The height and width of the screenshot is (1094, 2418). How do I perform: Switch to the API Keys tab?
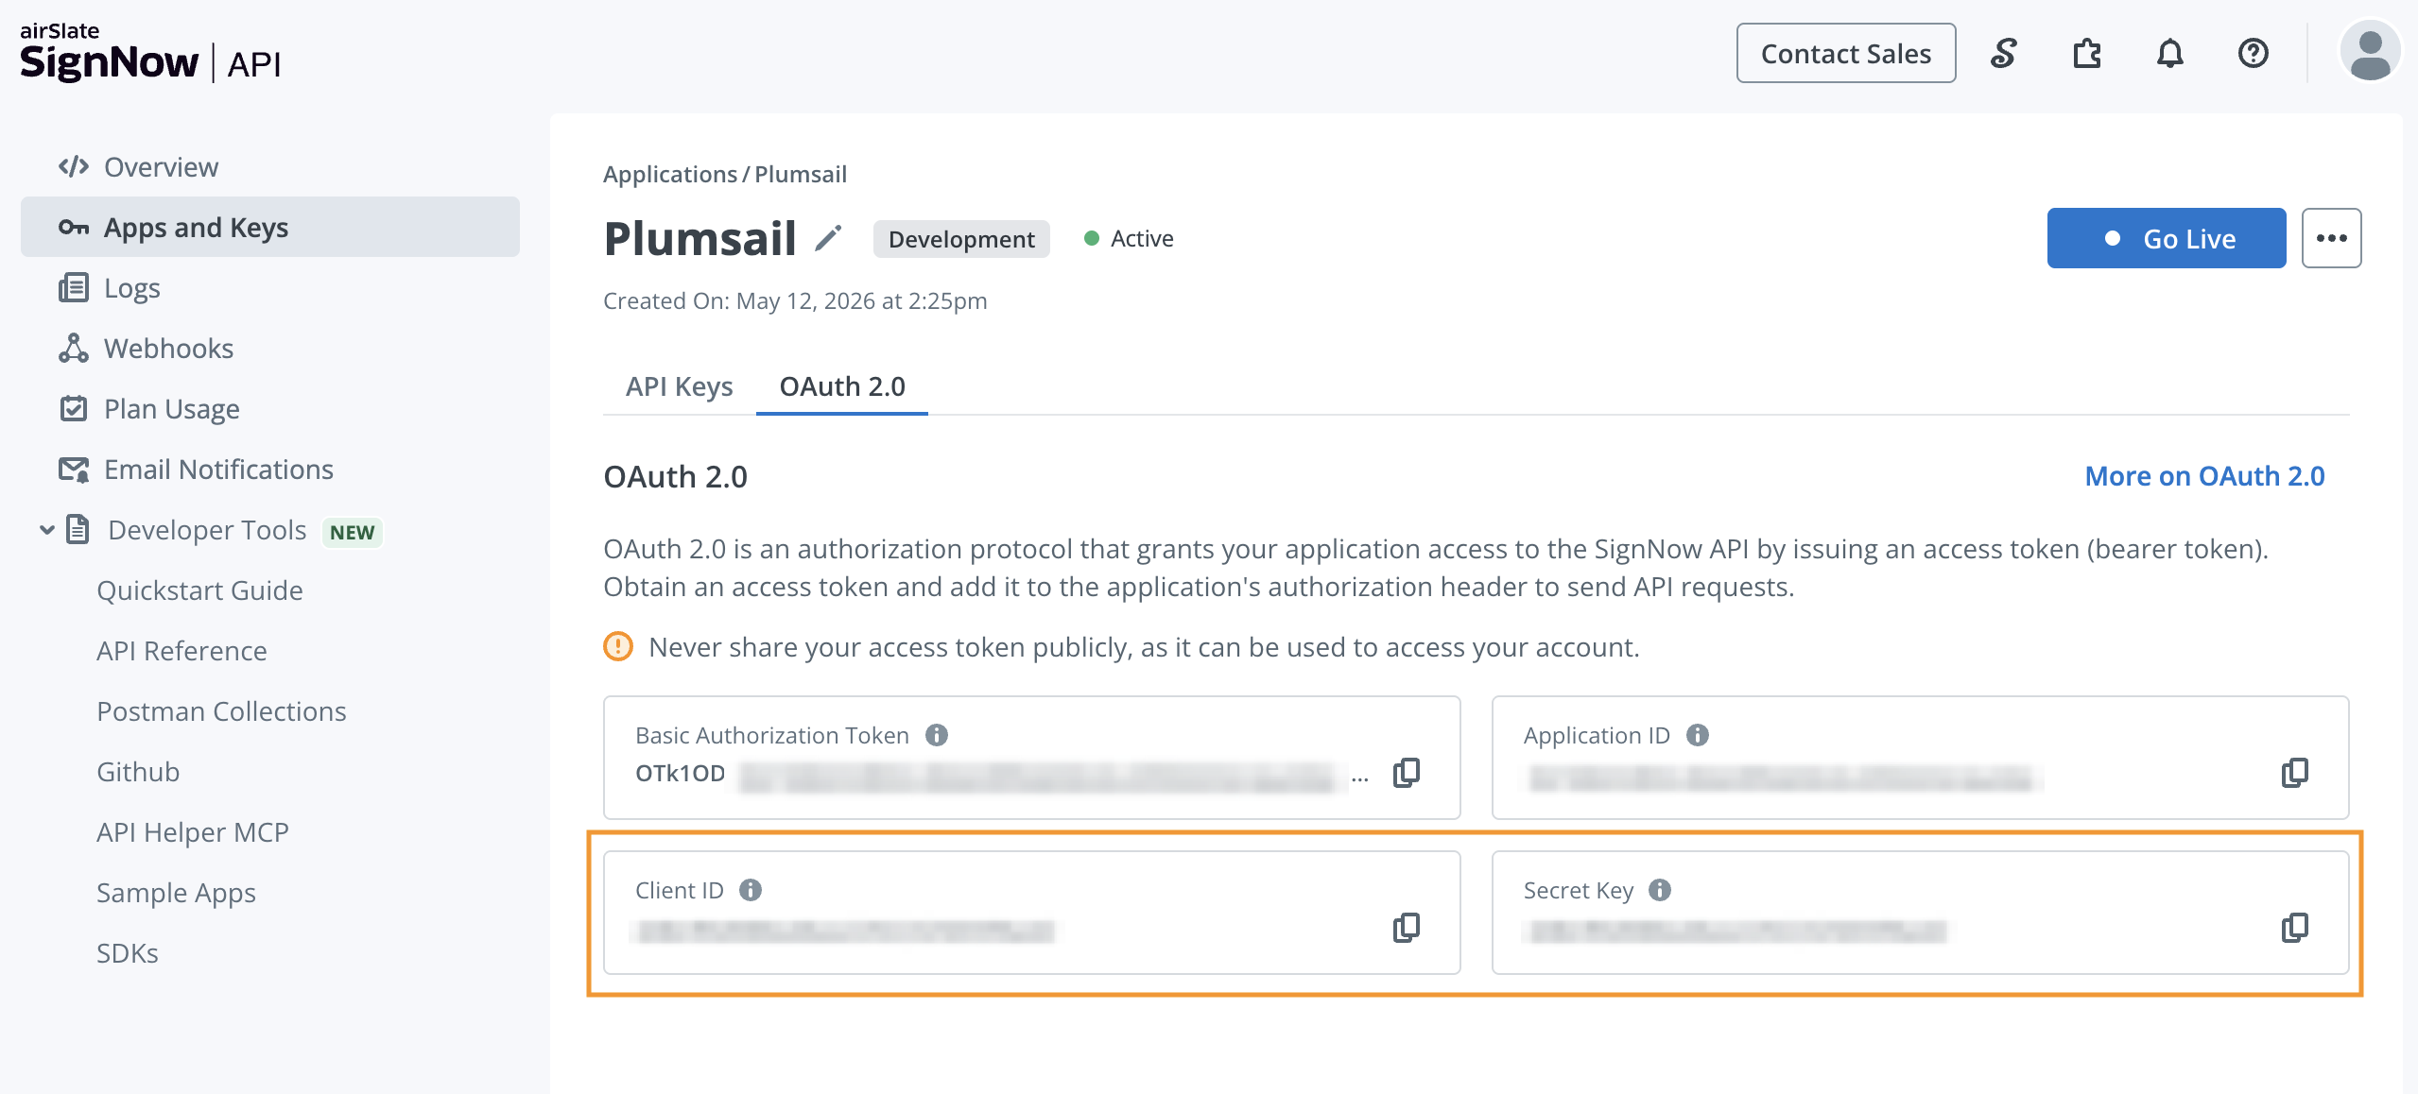679,386
